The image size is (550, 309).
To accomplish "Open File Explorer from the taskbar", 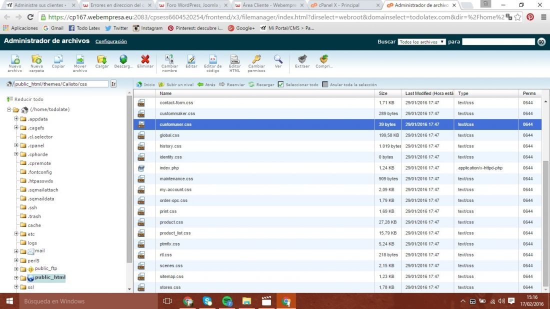I will (x=246, y=301).
